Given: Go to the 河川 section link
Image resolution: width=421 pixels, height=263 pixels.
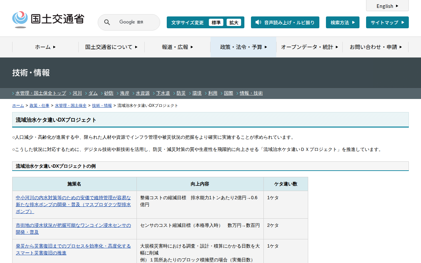Looking at the screenshot, I should (77, 93).
